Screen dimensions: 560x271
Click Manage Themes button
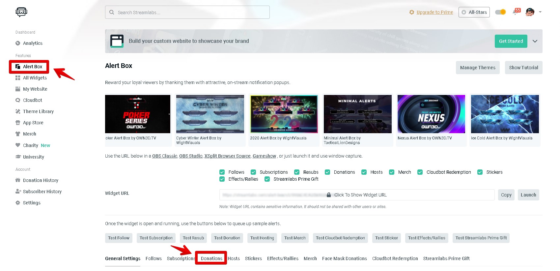click(478, 68)
